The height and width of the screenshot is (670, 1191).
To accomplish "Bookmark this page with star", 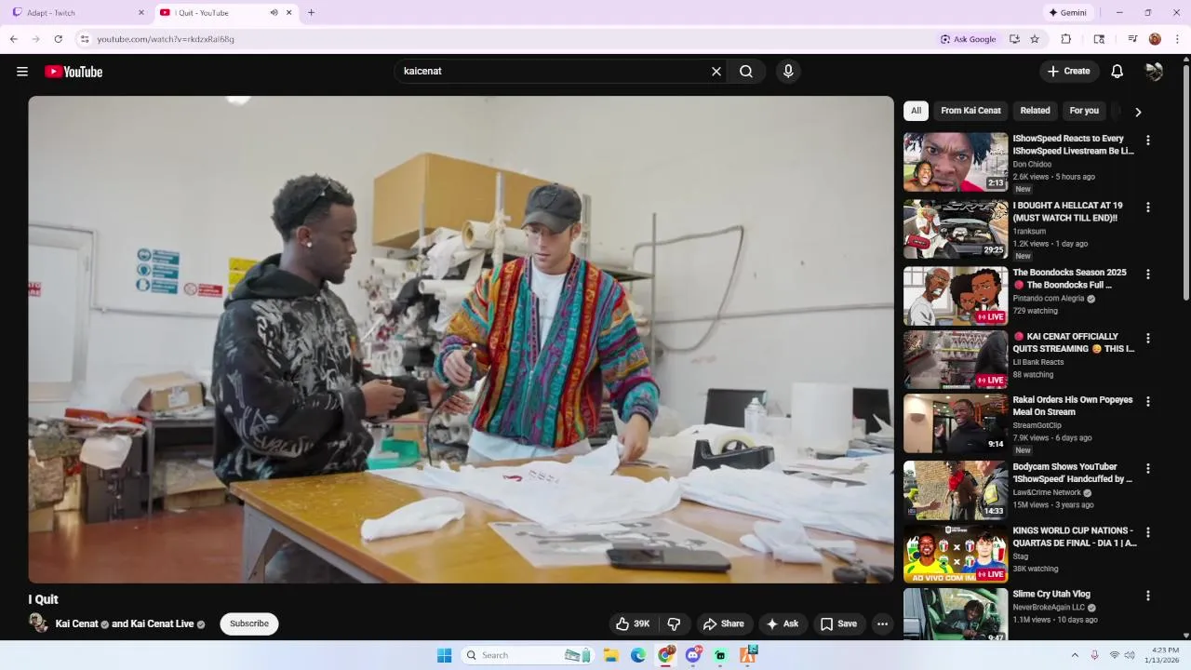I will (x=1035, y=39).
